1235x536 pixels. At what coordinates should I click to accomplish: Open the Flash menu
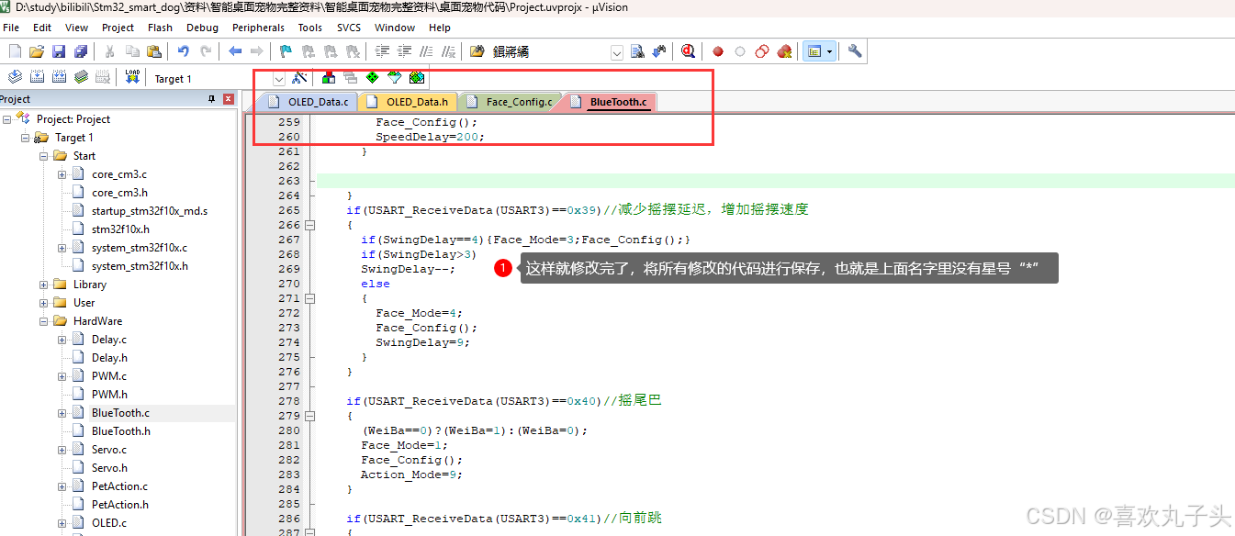160,28
